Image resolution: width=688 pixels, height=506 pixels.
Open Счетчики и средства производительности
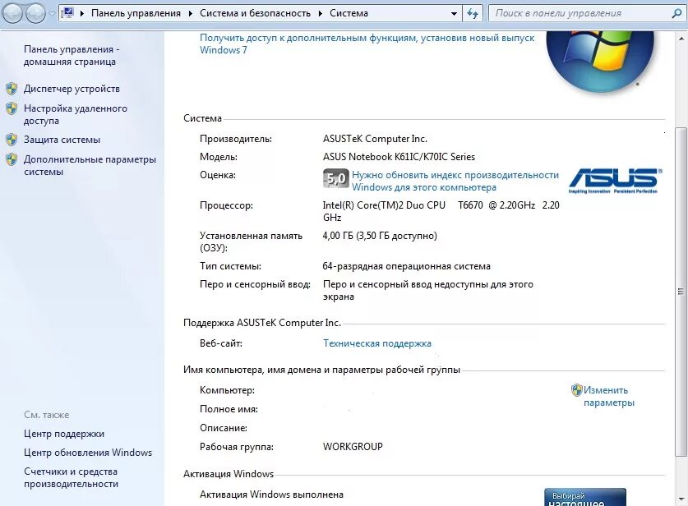[71, 477]
